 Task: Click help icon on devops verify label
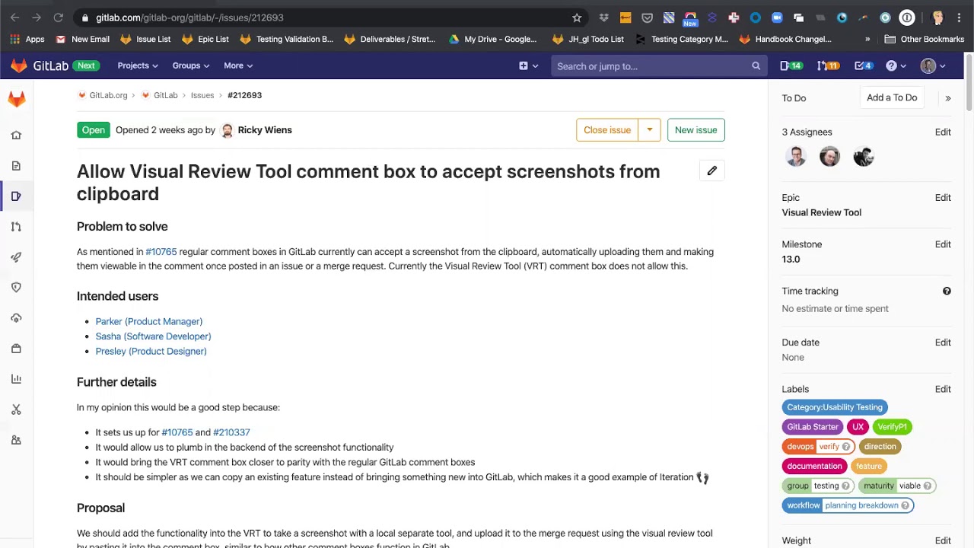[845, 447]
